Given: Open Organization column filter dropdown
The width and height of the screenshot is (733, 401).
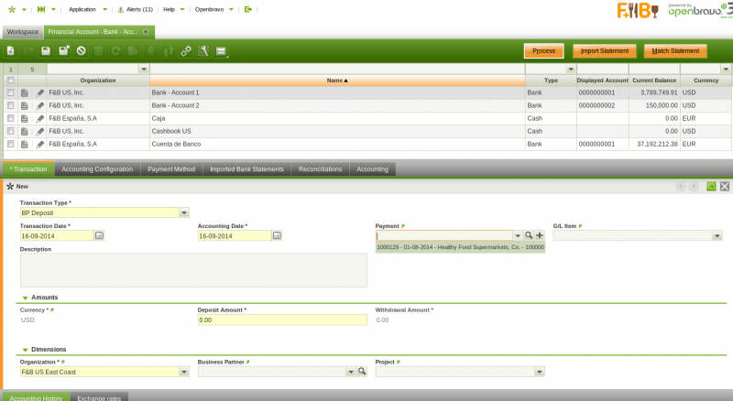Looking at the screenshot, I should coord(144,70).
